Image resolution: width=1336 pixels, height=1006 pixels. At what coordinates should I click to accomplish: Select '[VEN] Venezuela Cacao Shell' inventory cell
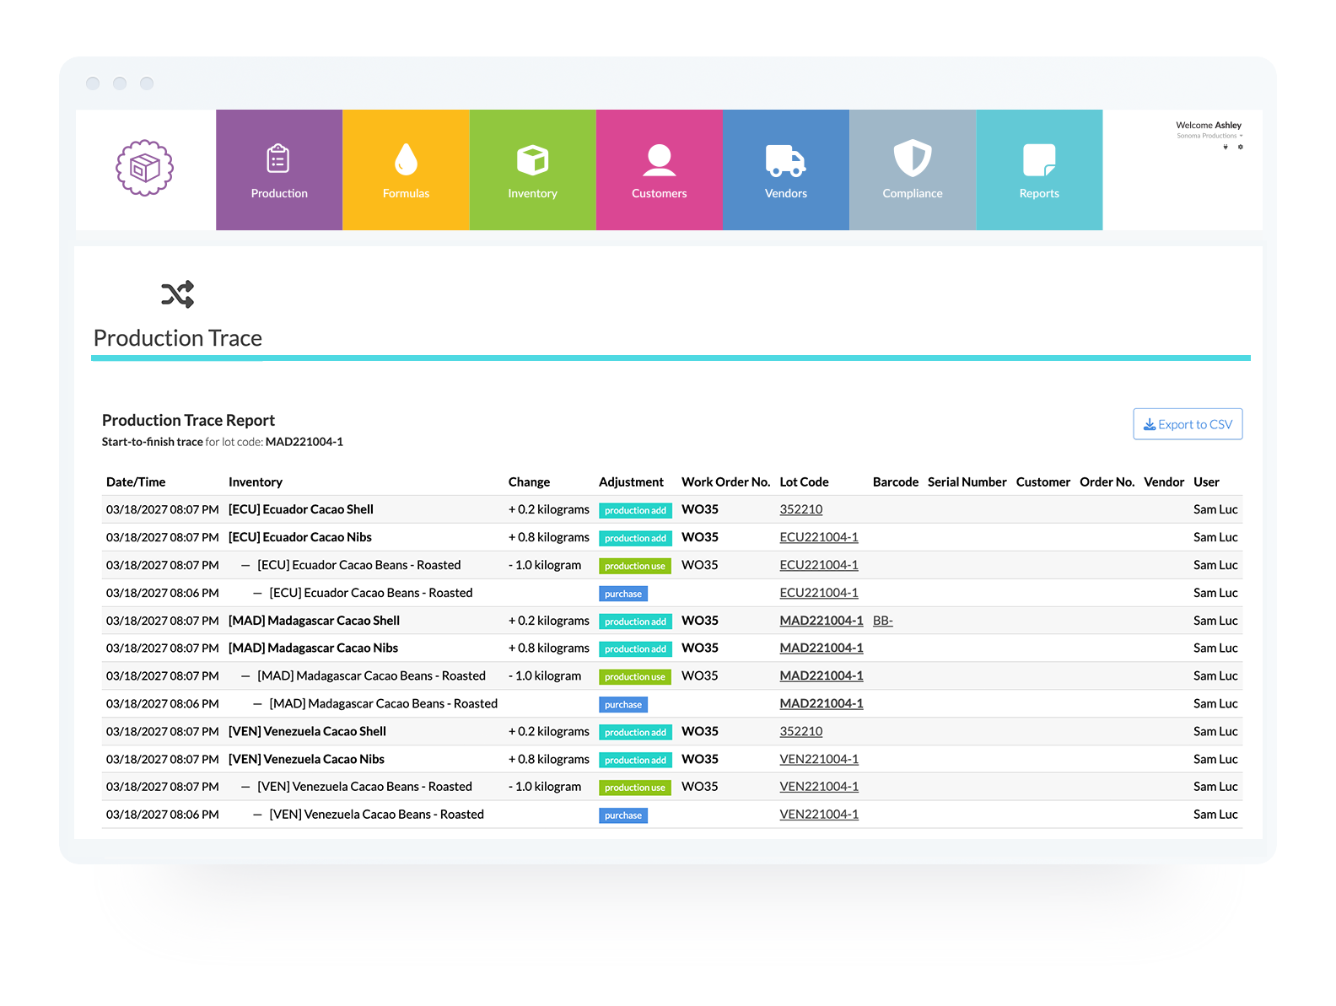(307, 731)
